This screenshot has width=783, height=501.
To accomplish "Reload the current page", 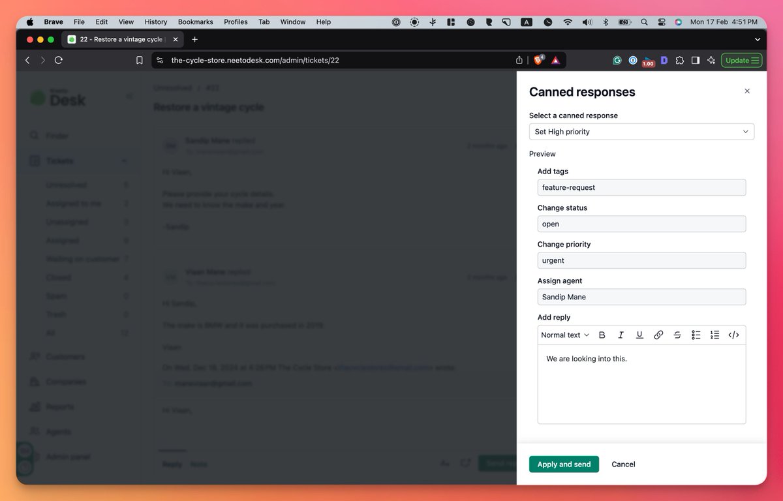I will (x=59, y=60).
